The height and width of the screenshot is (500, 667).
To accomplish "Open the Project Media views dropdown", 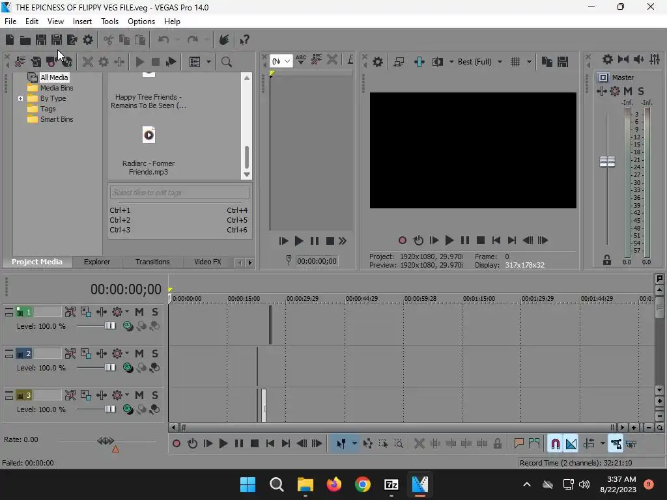I will (208, 62).
